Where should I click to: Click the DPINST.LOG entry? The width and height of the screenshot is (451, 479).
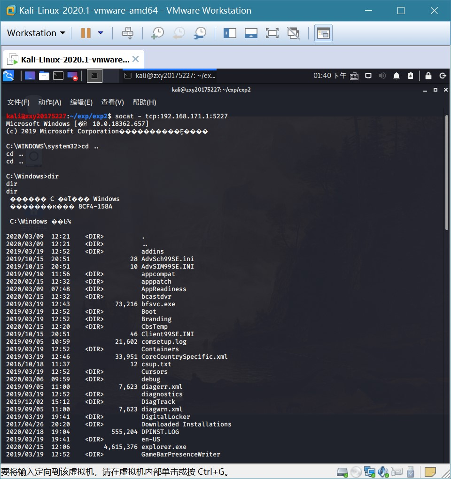point(160,432)
